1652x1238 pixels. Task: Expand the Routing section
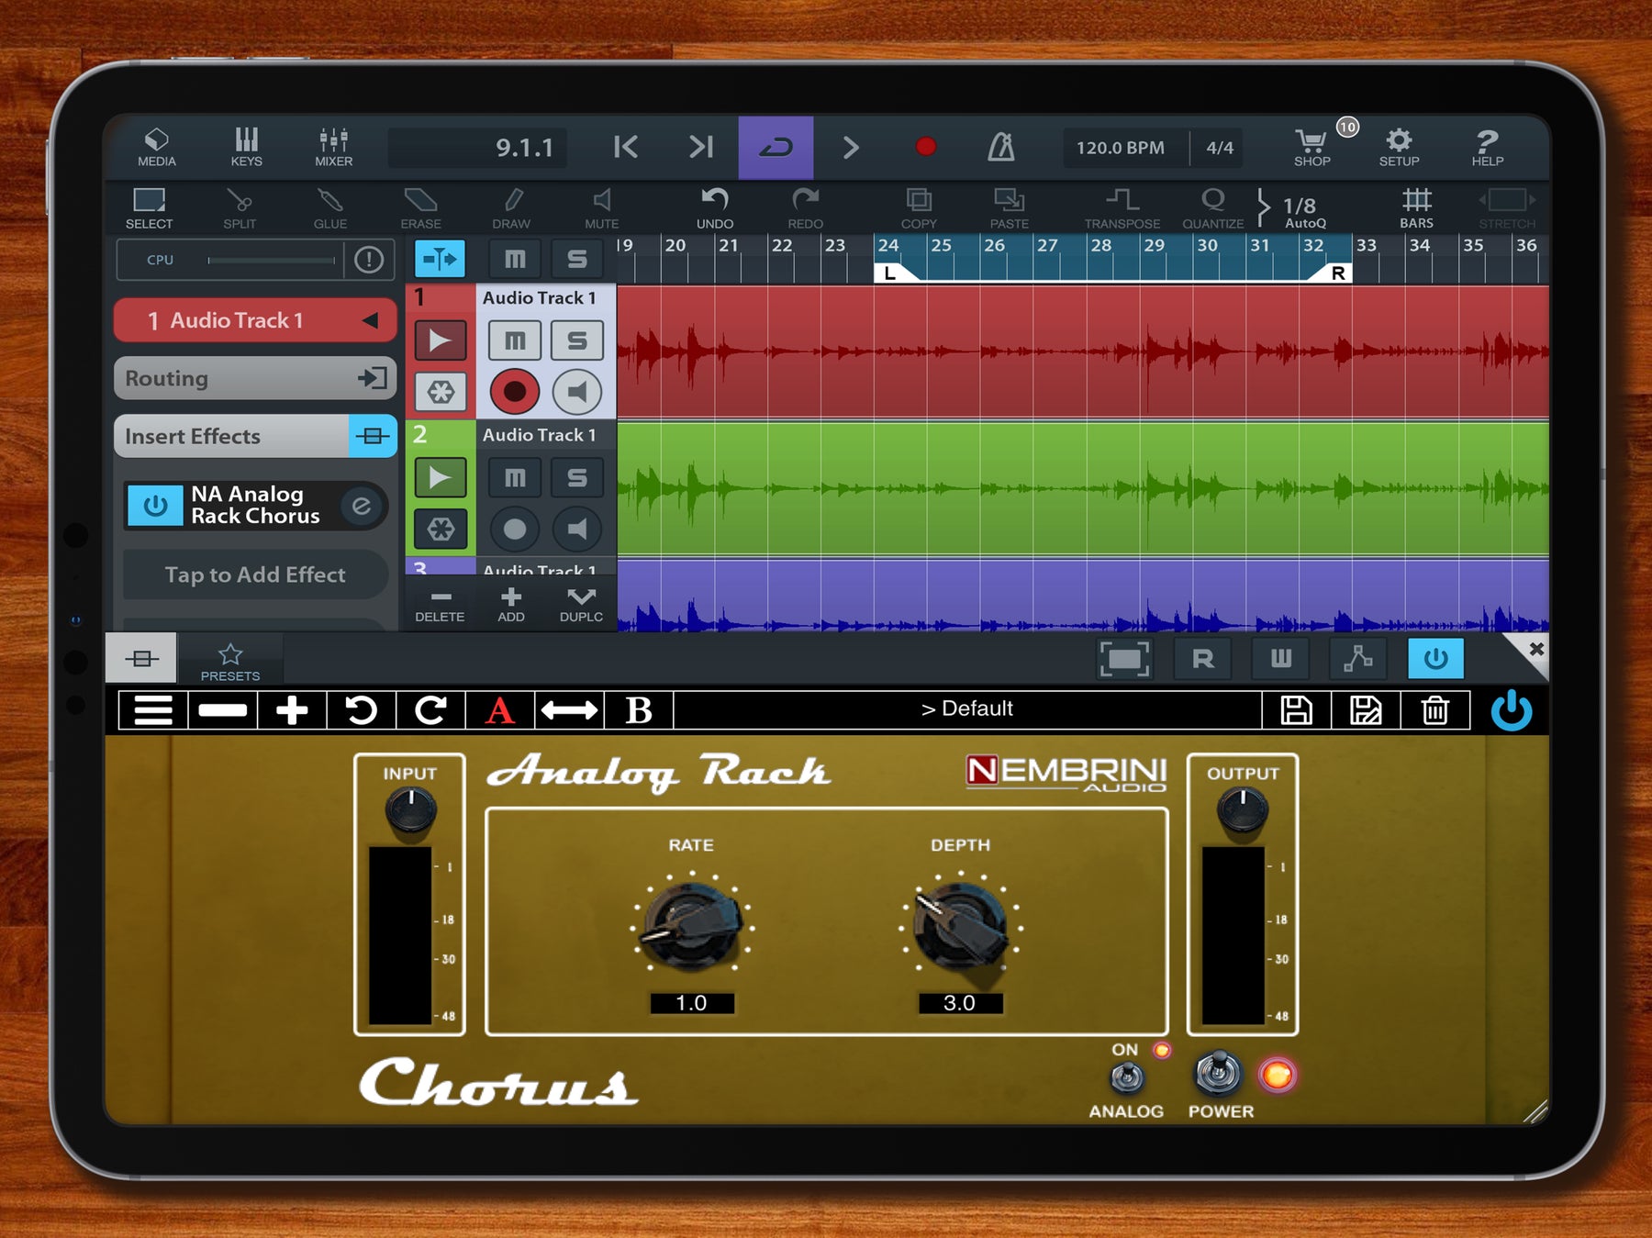coord(254,378)
